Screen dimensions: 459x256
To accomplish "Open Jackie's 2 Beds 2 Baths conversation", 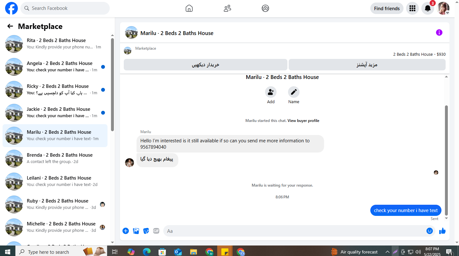I will pyautogui.click(x=55, y=113).
